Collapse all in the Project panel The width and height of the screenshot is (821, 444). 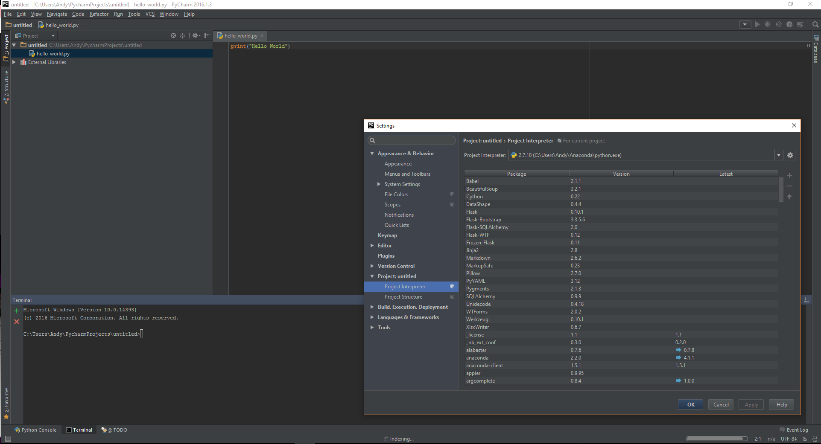[x=183, y=36]
